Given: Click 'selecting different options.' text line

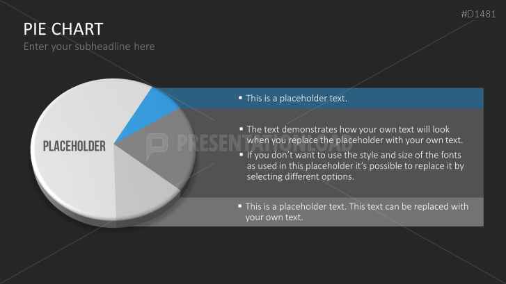Looking at the screenshot, I should tap(301, 177).
